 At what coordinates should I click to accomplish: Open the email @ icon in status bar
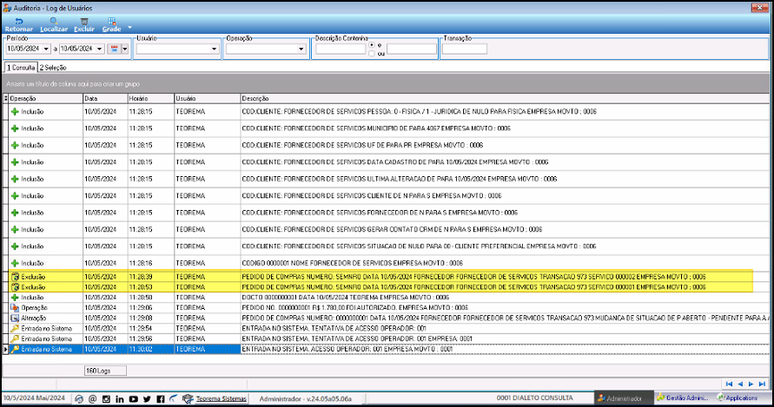pyautogui.click(x=92, y=398)
